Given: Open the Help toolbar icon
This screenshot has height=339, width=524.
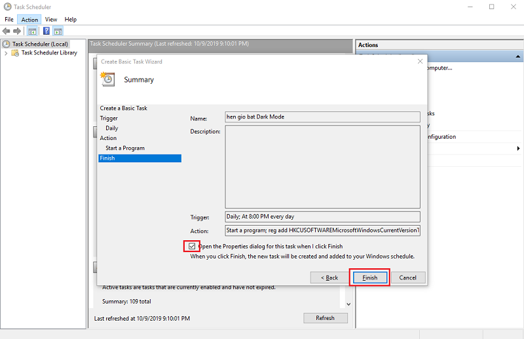Looking at the screenshot, I should pyautogui.click(x=47, y=31).
